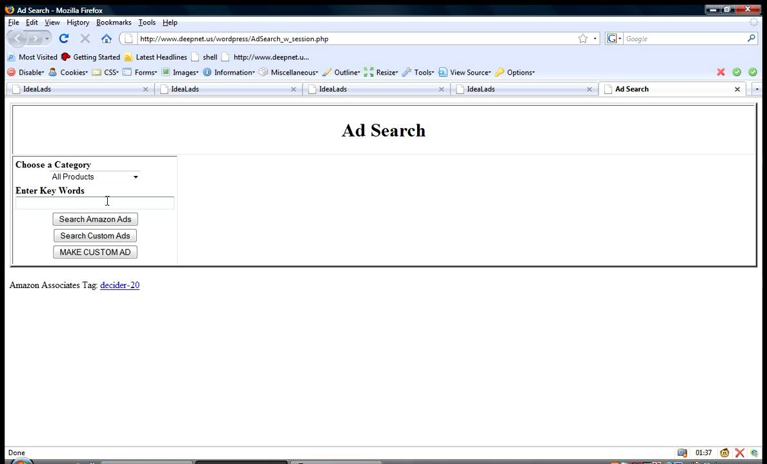Open the Cookies menu in developer toolbar

click(68, 72)
